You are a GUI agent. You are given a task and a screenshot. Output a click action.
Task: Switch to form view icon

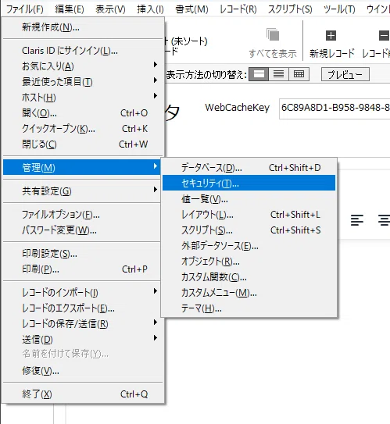coord(259,74)
